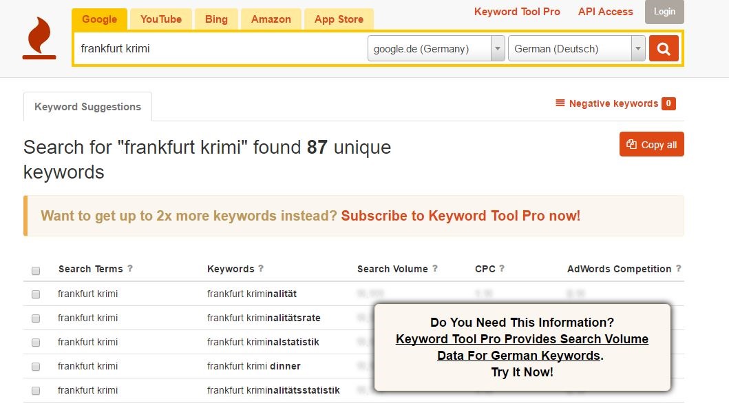729x406 pixels.
Task: Click the keyword frankfurt kriminalität
Action: tap(251, 294)
